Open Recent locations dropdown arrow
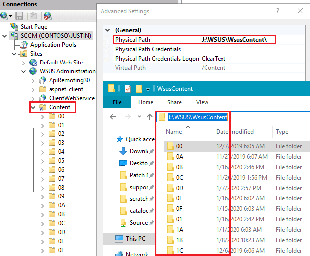The height and width of the screenshot is (256, 310). point(139,116)
